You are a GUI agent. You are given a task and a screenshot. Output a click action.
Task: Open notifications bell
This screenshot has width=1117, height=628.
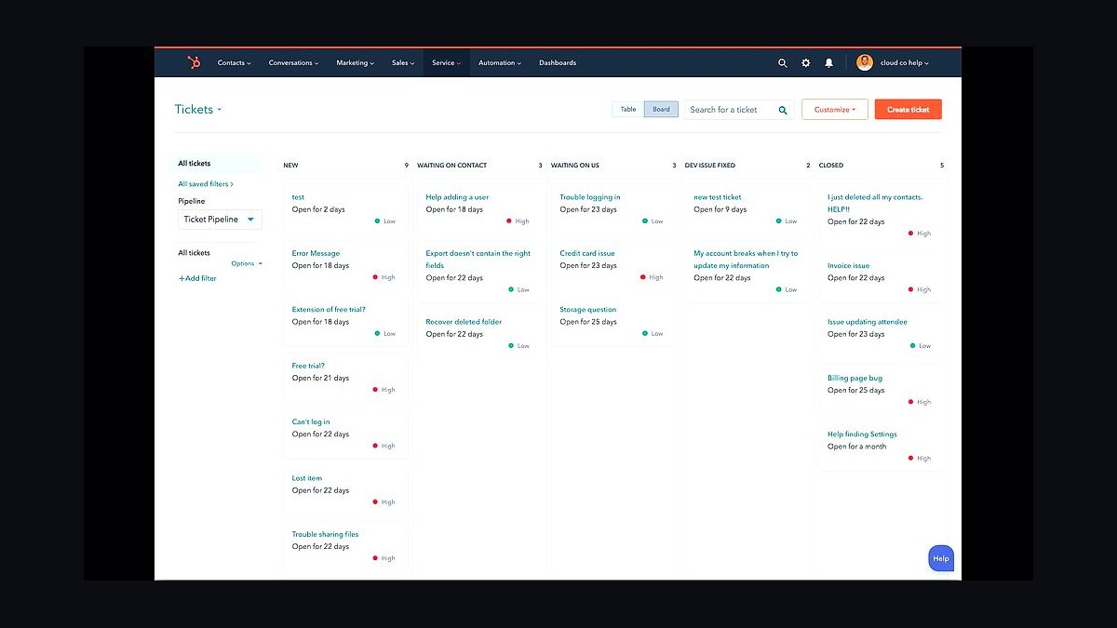tap(828, 63)
